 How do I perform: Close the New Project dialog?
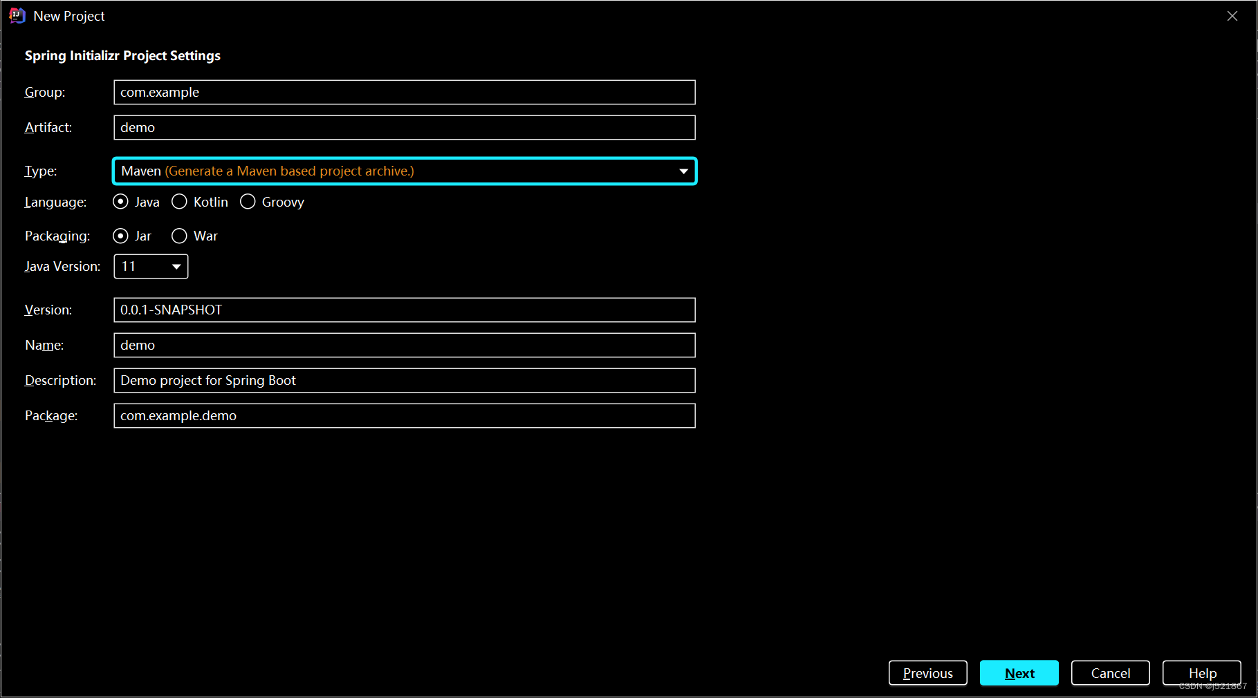coord(1232,16)
